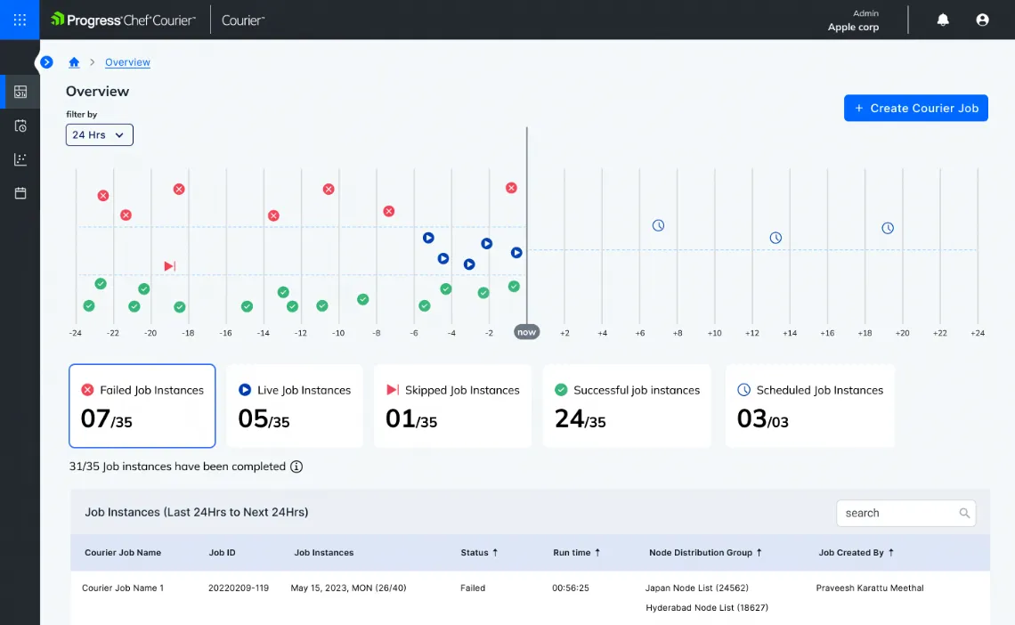Open the app switcher grid icon
This screenshot has height=625, width=1015.
pyautogui.click(x=19, y=19)
